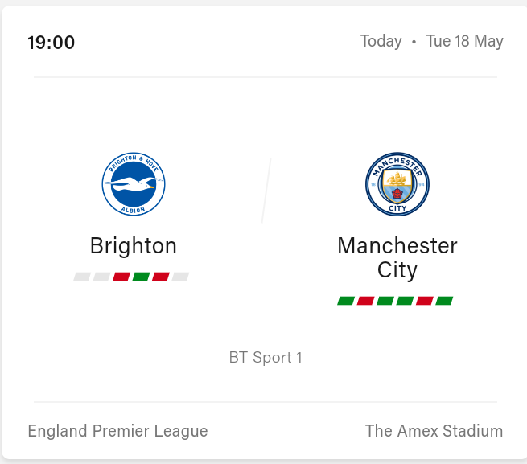The image size is (527, 464).
Task: Click Manchester City's second red form indicator
Action: (x=425, y=301)
